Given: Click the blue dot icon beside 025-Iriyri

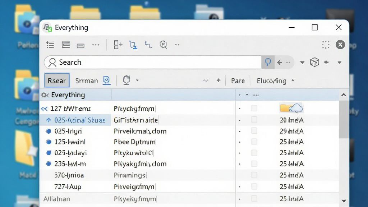Looking at the screenshot, I should pyautogui.click(x=49, y=131).
